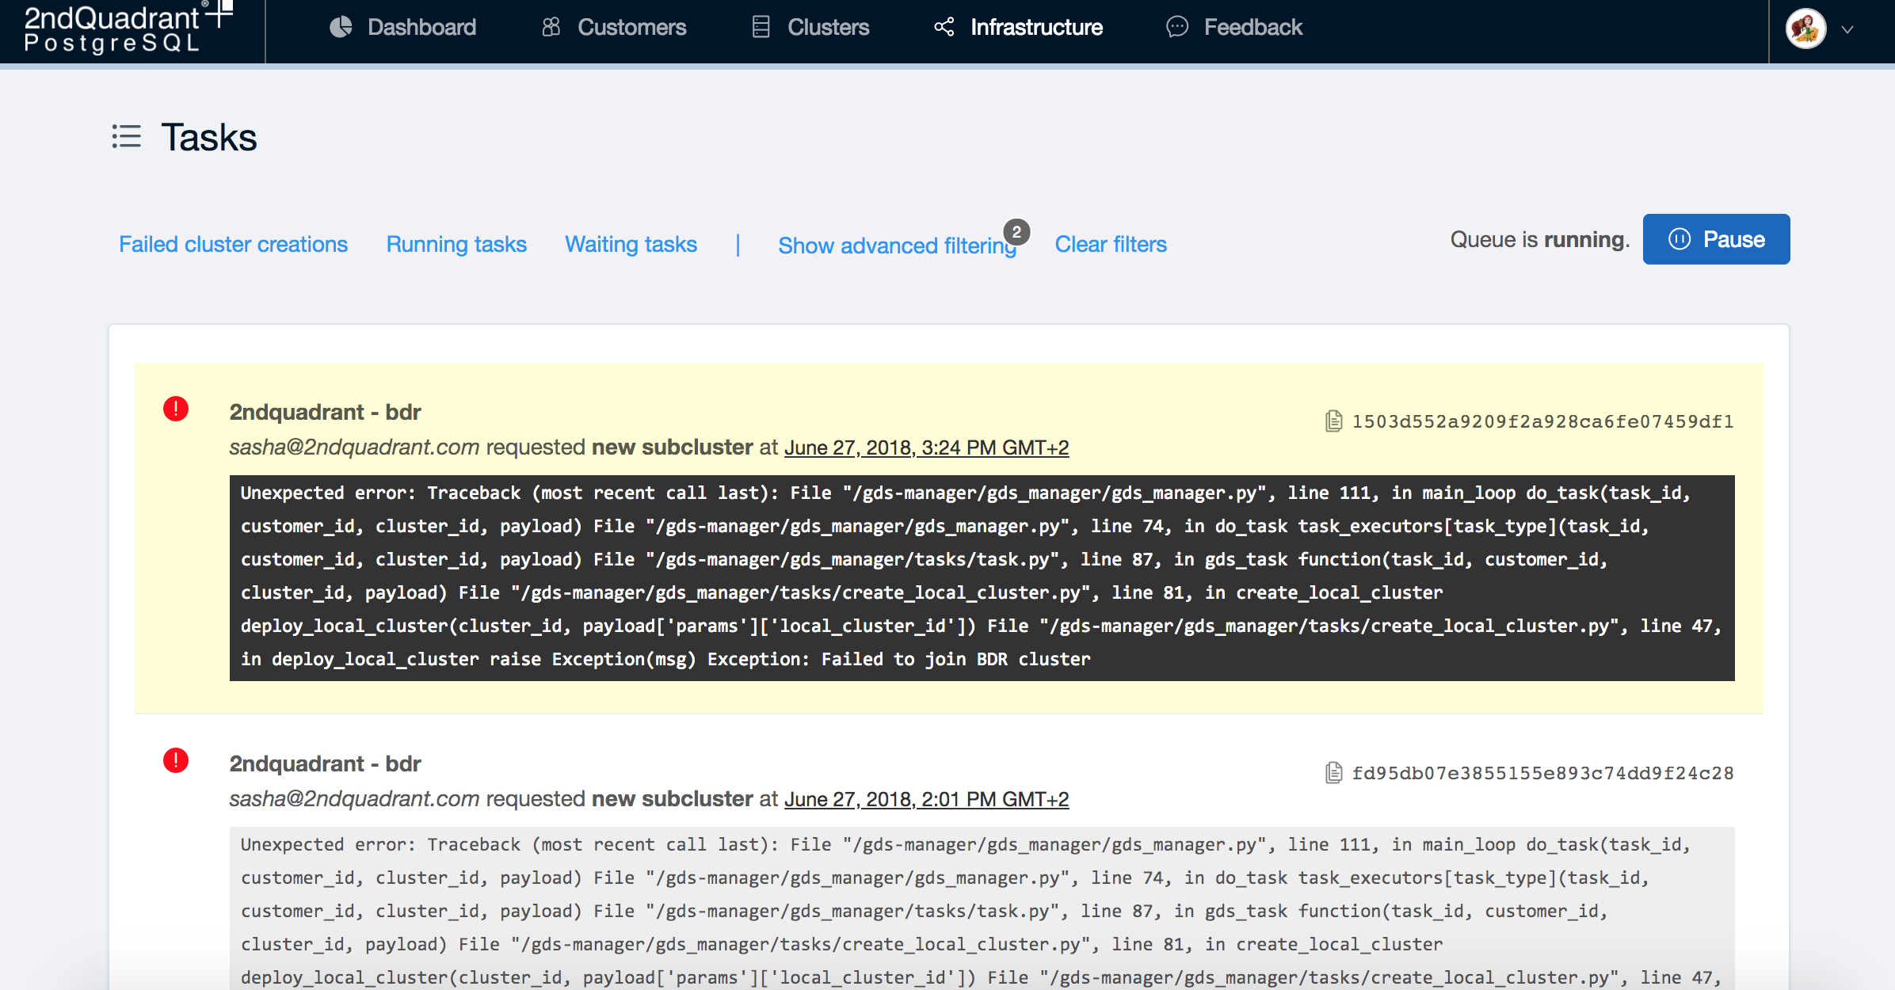The width and height of the screenshot is (1895, 990).
Task: Click red error icon of first task
Action: (x=176, y=409)
